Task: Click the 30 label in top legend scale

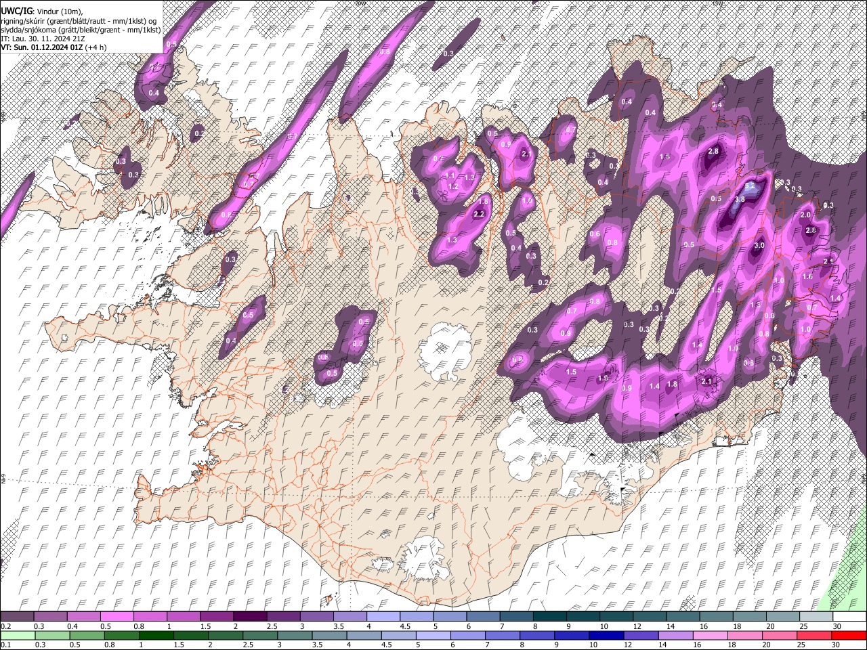Action: tap(837, 626)
